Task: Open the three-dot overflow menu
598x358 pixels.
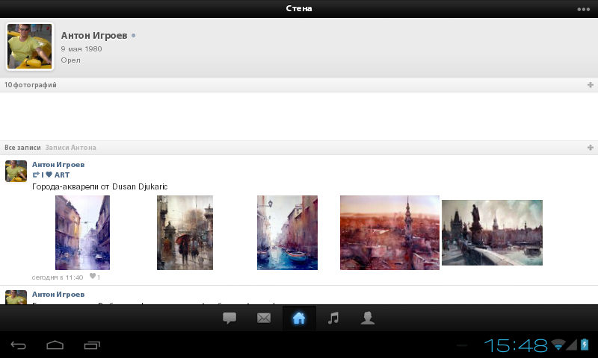Action: (x=584, y=9)
